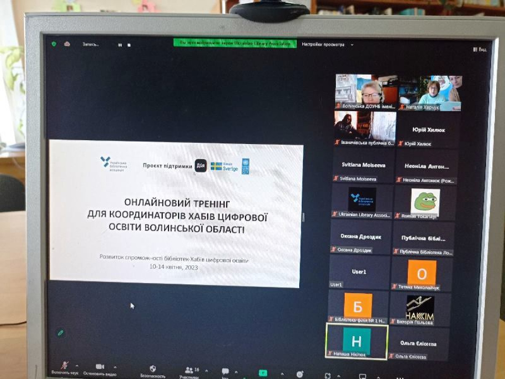The width and height of the screenshot is (505, 379).
Task: Pause the recording
Action: pos(120,45)
